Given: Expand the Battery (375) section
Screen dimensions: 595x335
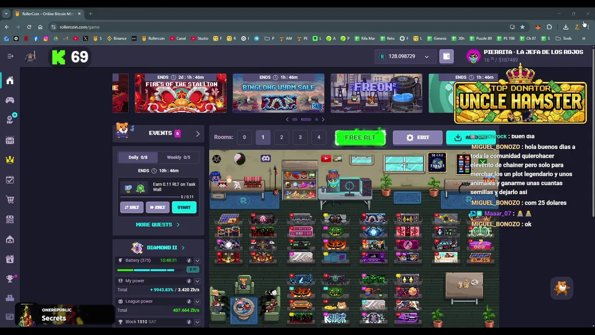Looking at the screenshot, I should click(x=197, y=261).
